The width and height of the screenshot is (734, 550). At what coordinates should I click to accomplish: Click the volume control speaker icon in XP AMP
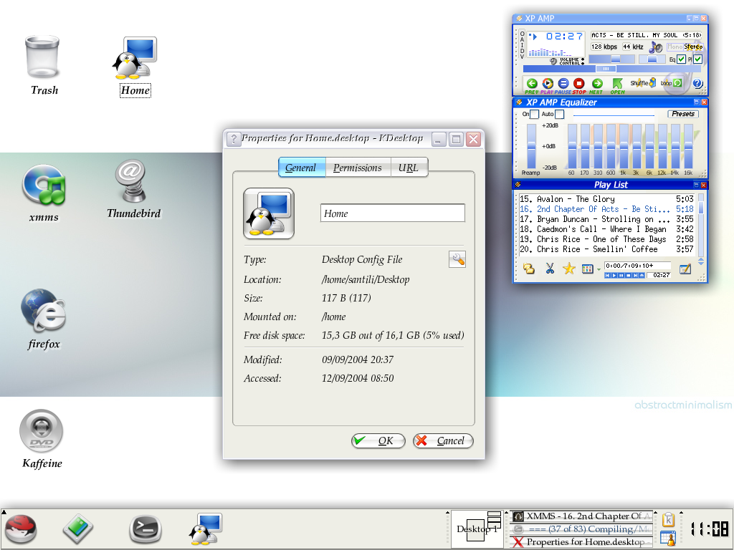coord(553,62)
